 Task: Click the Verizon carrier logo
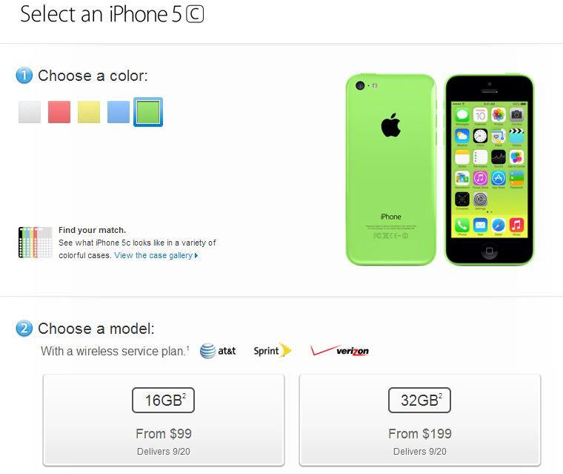coord(339,350)
